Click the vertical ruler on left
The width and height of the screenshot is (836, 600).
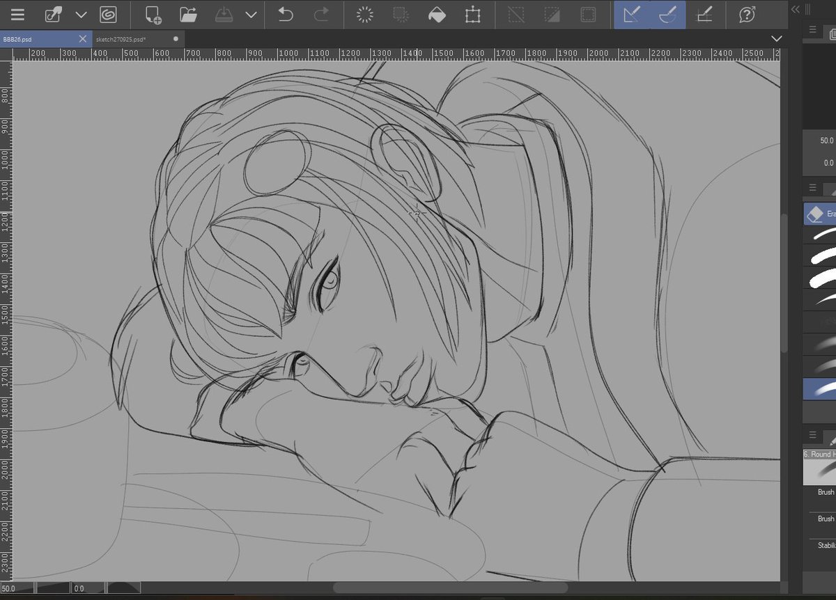pos(6,320)
